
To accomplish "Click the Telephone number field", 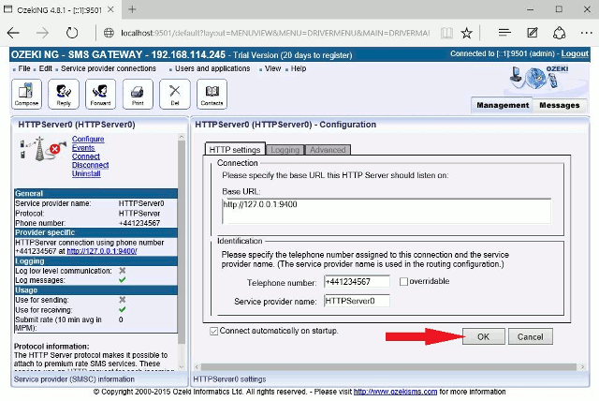I will tap(358, 282).
